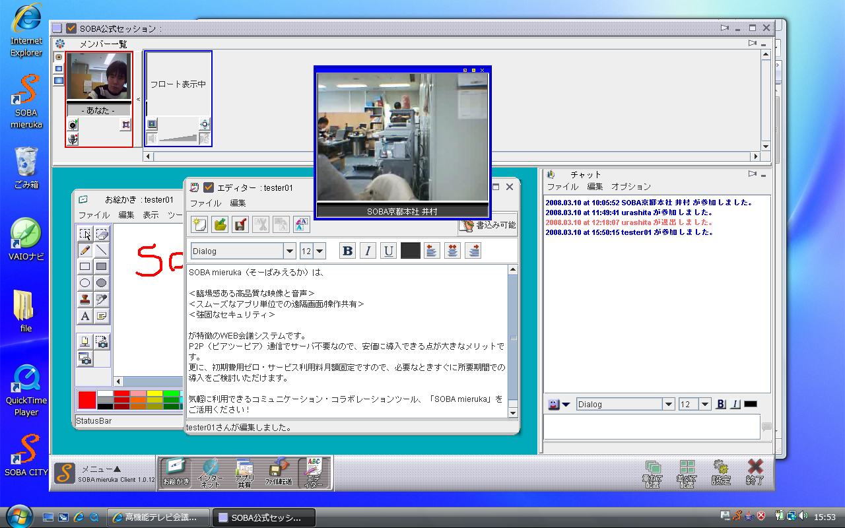Launch アプリ共有 from bottom toolbar
The image size is (845, 528).
coord(245,473)
